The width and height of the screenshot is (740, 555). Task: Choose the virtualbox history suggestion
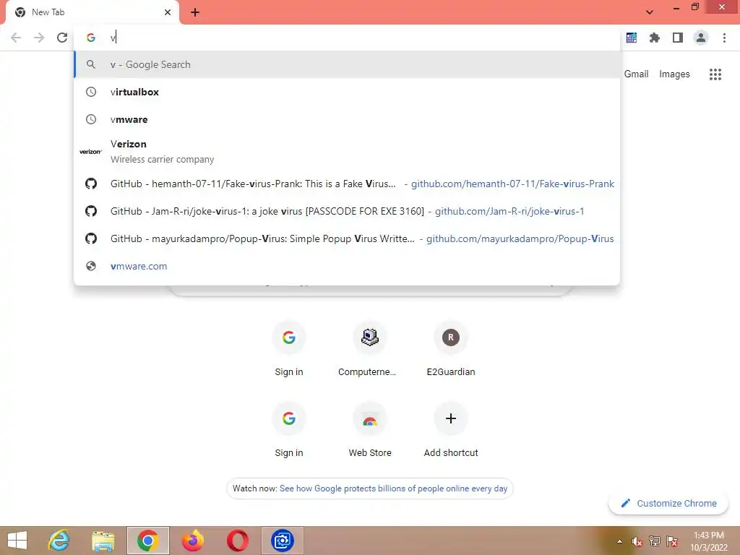[348, 92]
